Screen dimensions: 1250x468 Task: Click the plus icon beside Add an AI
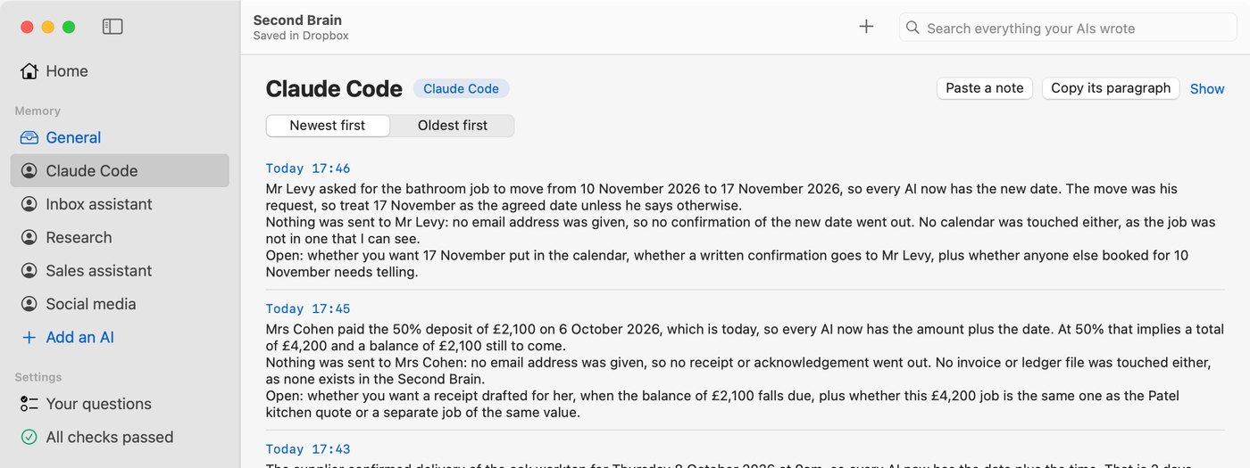(x=29, y=337)
